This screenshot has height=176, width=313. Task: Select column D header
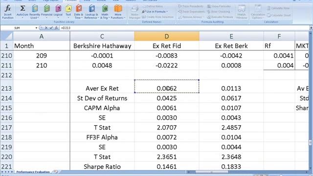[x=167, y=36]
